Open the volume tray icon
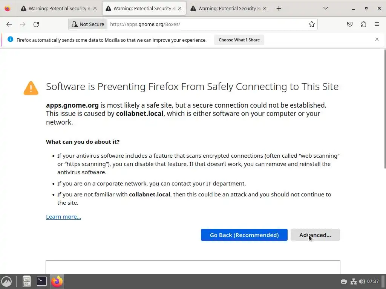The height and width of the screenshot is (289, 386). click(x=361, y=281)
